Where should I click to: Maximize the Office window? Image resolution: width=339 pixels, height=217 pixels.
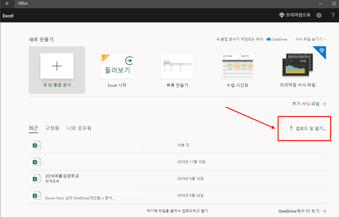click(x=334, y=4)
